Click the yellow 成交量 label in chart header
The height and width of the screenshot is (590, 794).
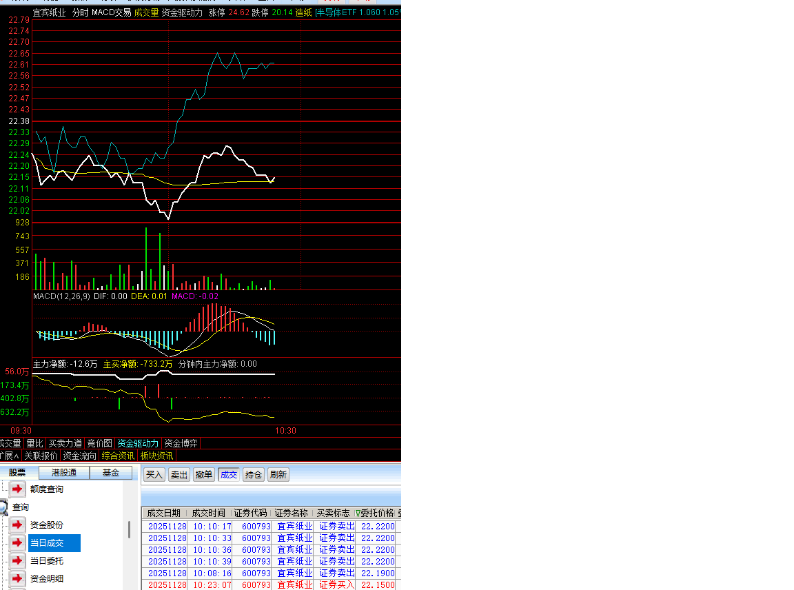[x=146, y=12]
